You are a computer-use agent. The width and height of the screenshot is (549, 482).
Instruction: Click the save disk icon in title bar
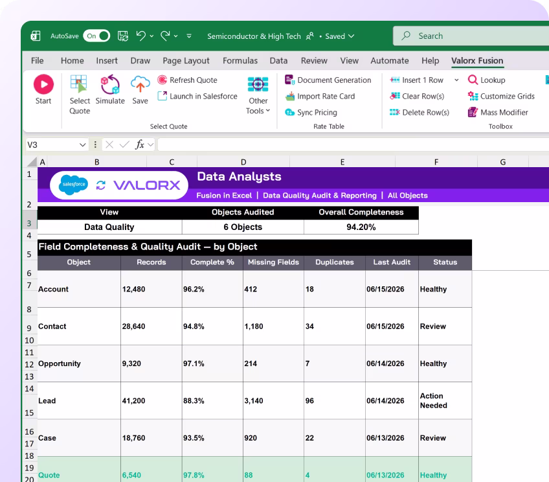[x=122, y=36]
